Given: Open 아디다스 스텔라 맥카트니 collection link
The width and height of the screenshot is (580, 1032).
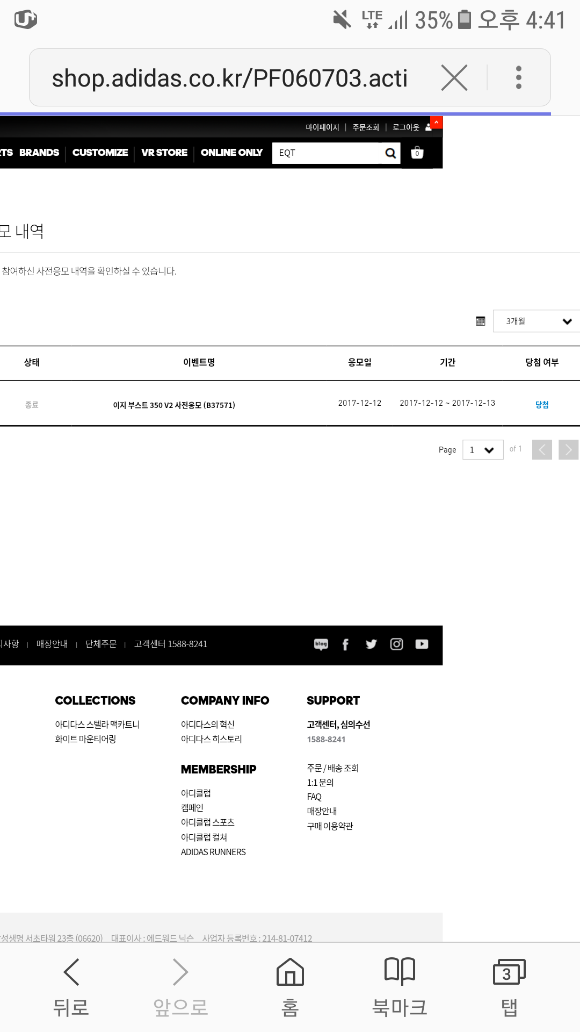Looking at the screenshot, I should (97, 725).
